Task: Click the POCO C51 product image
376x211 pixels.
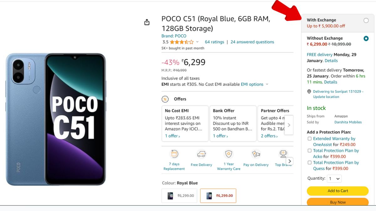Action: [x=56, y=119]
